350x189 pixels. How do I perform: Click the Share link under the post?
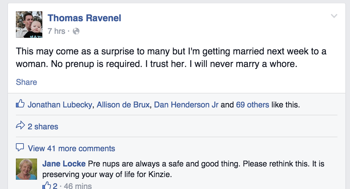click(26, 82)
